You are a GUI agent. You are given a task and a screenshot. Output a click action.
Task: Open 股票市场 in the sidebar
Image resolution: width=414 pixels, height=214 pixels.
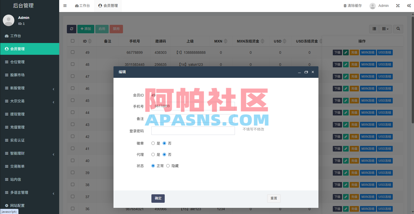point(29,75)
